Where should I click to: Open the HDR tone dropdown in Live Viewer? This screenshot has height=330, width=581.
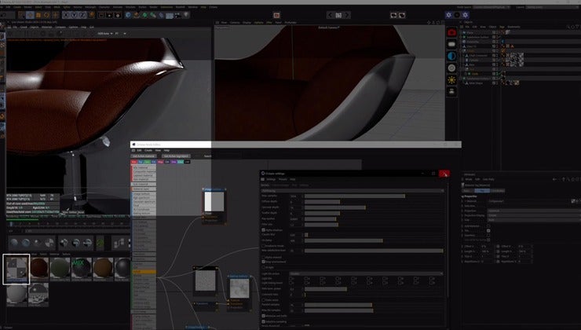tap(105, 33)
